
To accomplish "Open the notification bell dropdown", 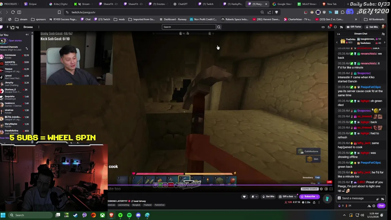I will tap(254, 196).
